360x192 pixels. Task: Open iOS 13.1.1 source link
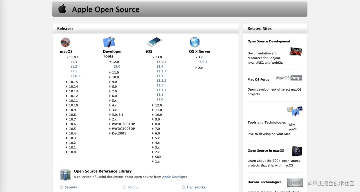click(161, 90)
